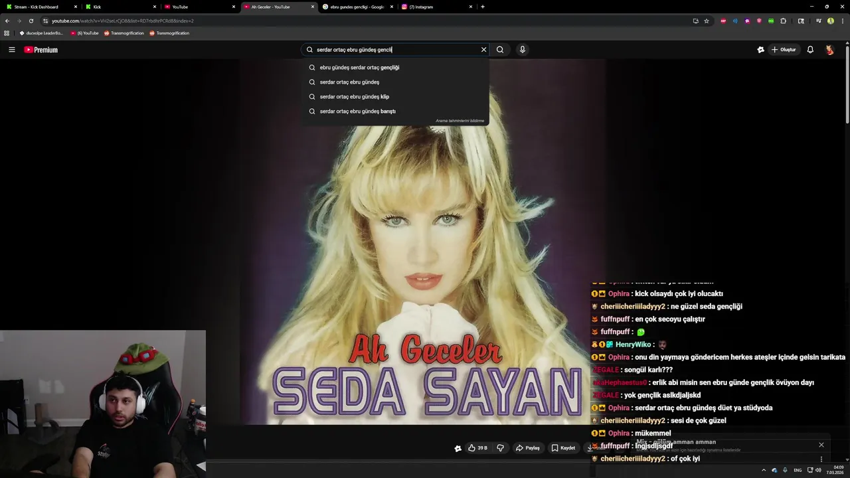The width and height of the screenshot is (850, 478).
Task: Switch to the Kick browser tab
Action: (121, 7)
